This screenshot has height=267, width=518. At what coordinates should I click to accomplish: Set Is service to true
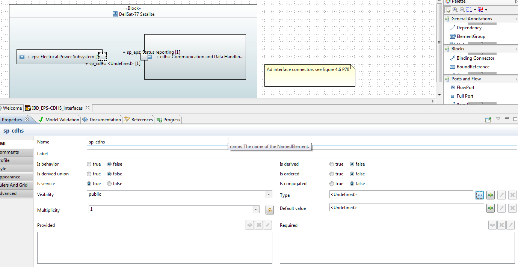tap(89, 184)
